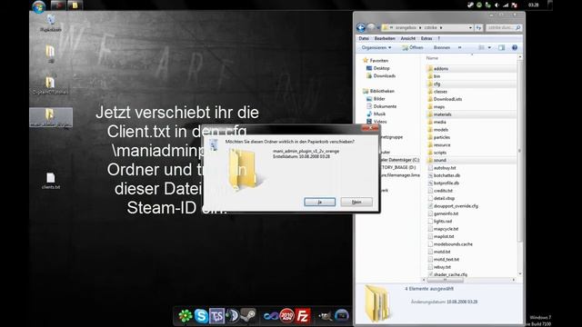Expand the Organisieren dropdown

376,47
